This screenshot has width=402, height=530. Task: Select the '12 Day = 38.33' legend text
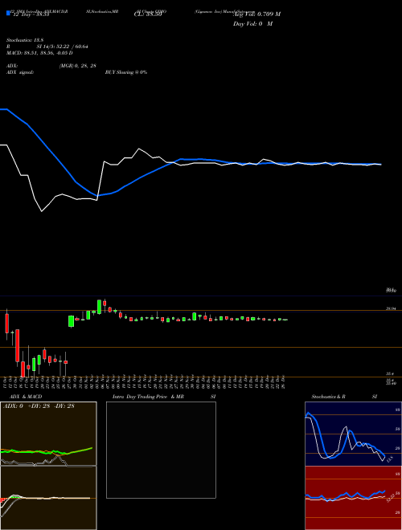[31, 14]
